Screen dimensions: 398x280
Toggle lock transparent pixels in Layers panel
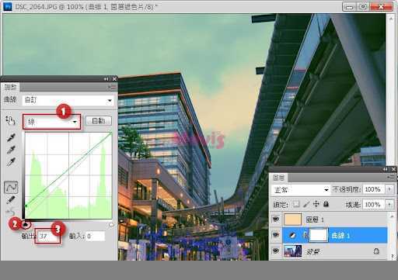(296, 205)
